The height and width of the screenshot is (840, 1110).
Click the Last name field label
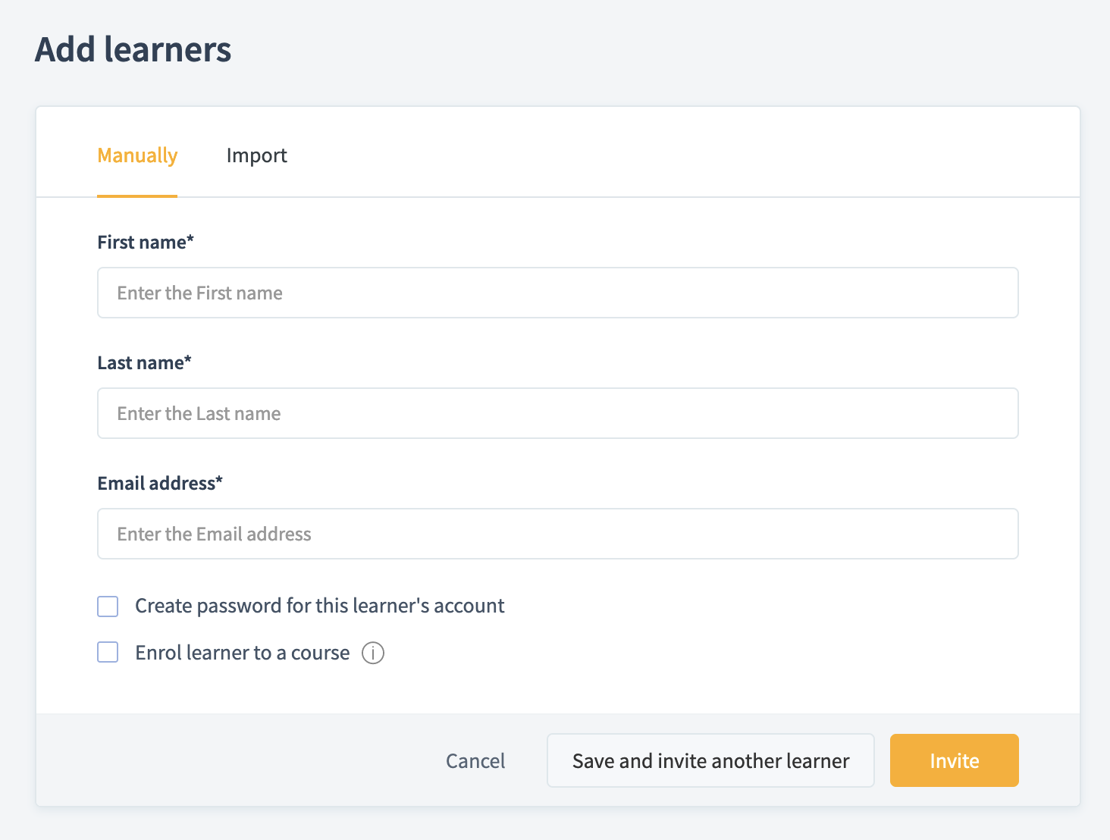point(140,363)
